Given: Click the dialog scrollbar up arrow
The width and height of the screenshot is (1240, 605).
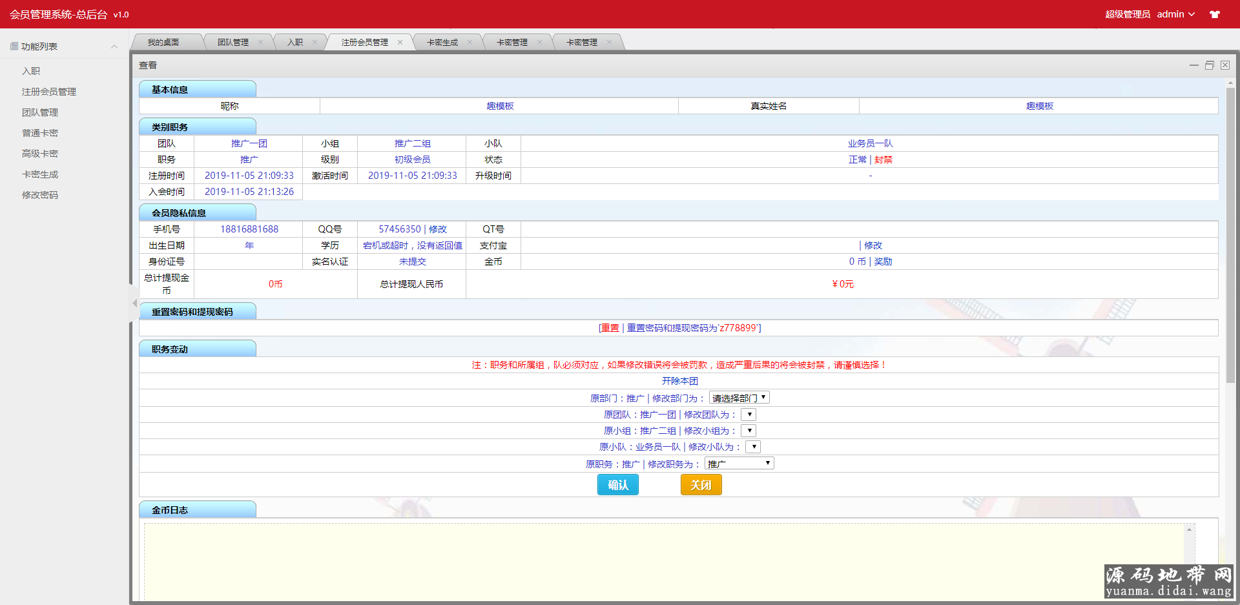Looking at the screenshot, I should [1230, 83].
